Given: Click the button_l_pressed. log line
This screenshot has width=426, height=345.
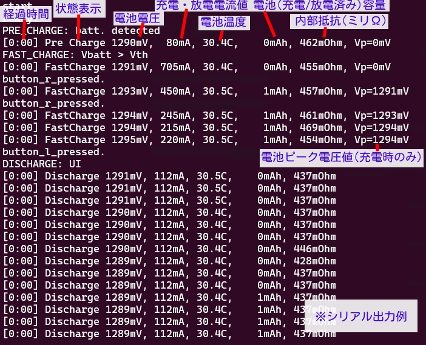Looking at the screenshot, I should [x=53, y=152].
